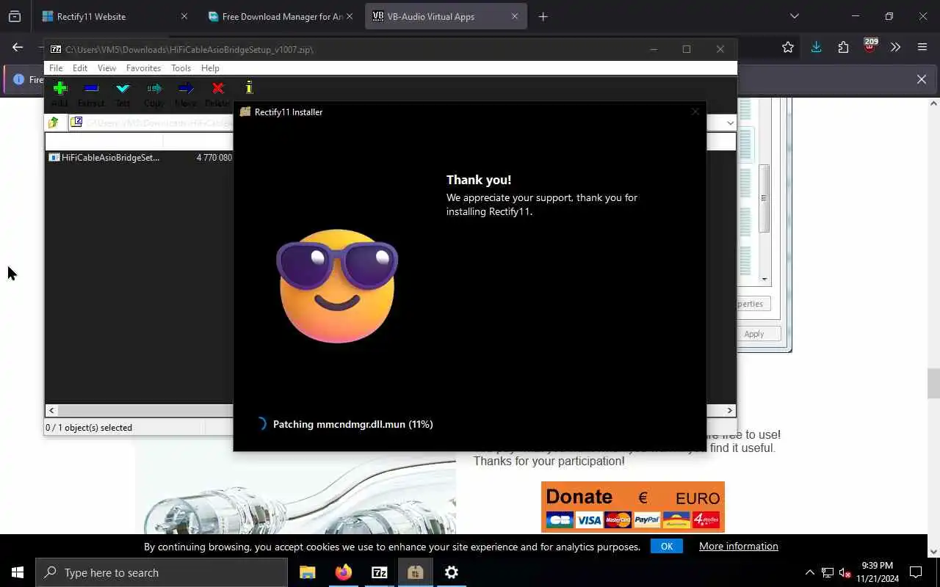Close the Rectify11 Website tab
940x587 pixels.
click(184, 16)
